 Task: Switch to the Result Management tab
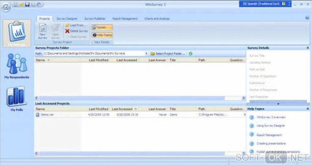tap(125, 19)
